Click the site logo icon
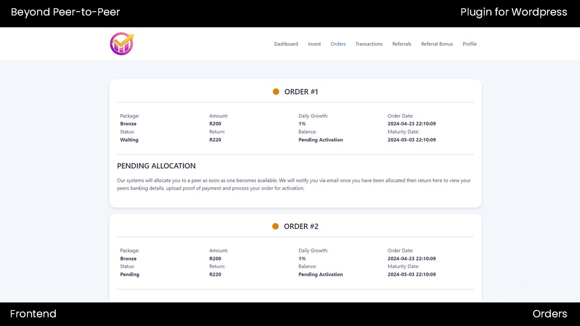The width and height of the screenshot is (580, 326). [121, 43]
